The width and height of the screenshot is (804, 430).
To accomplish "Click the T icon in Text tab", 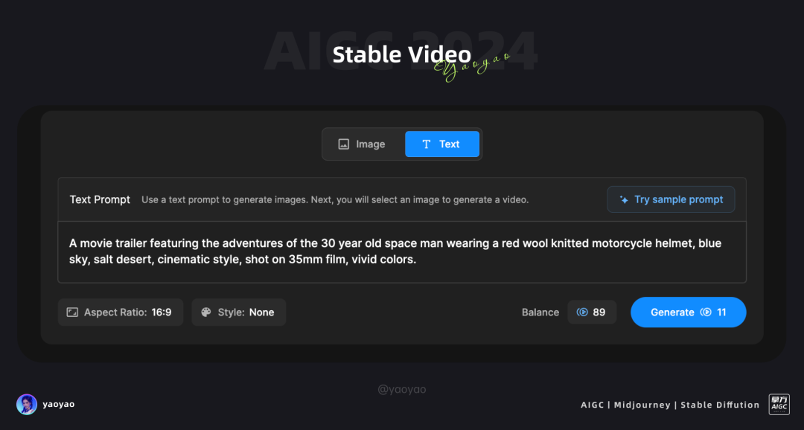I will pos(426,144).
